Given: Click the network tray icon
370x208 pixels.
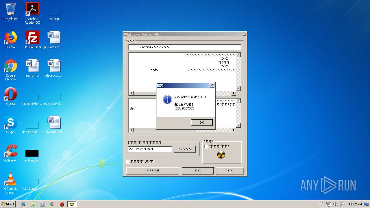Looking at the screenshot, I should click(x=329, y=204).
